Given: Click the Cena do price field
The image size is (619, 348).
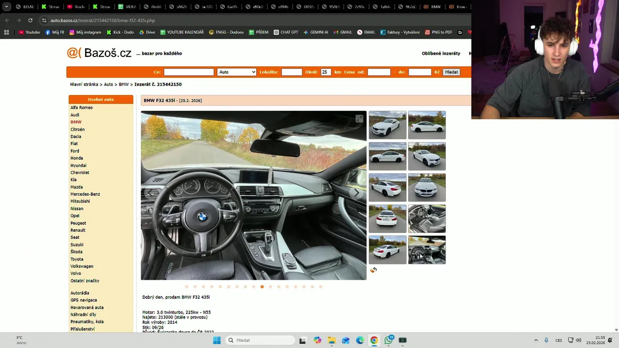Looking at the screenshot, I should (420, 72).
